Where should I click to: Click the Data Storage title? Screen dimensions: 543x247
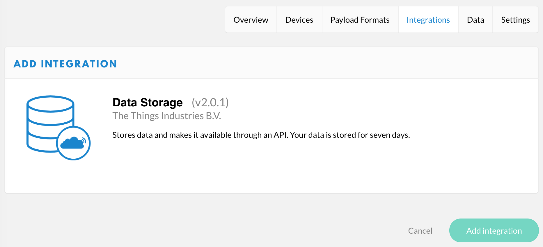click(x=148, y=103)
